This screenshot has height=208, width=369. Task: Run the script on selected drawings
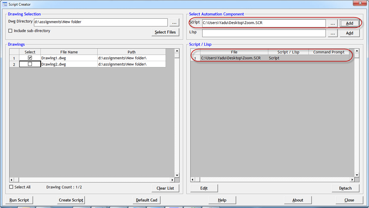pyautogui.click(x=19, y=200)
